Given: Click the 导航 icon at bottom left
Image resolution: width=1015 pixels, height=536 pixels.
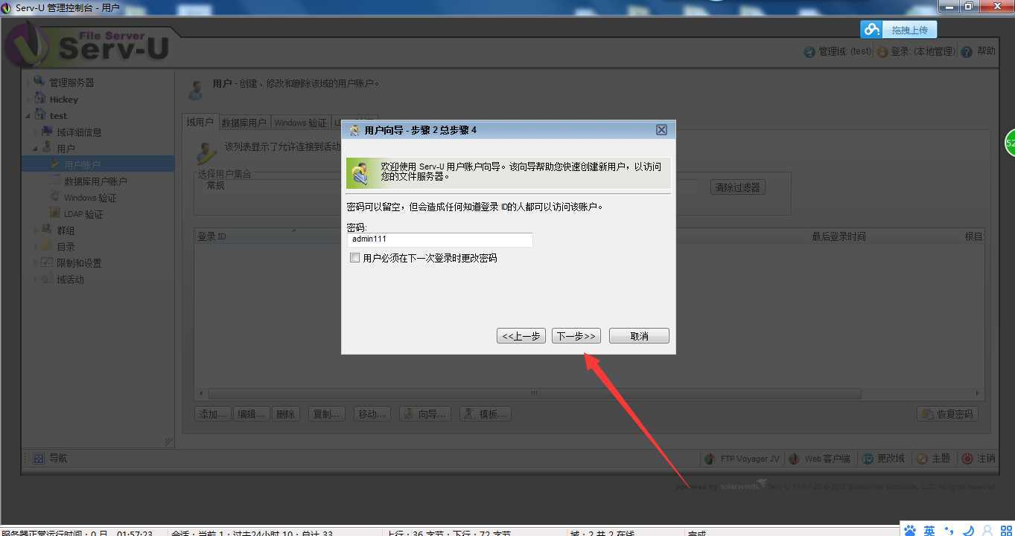Looking at the screenshot, I should [x=39, y=459].
